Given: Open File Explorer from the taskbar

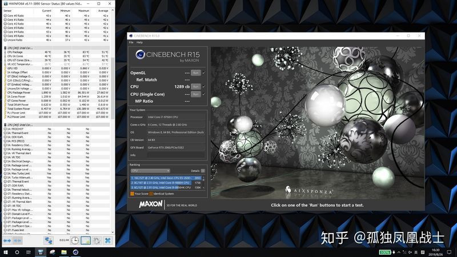Looking at the screenshot, I should [x=64, y=252].
